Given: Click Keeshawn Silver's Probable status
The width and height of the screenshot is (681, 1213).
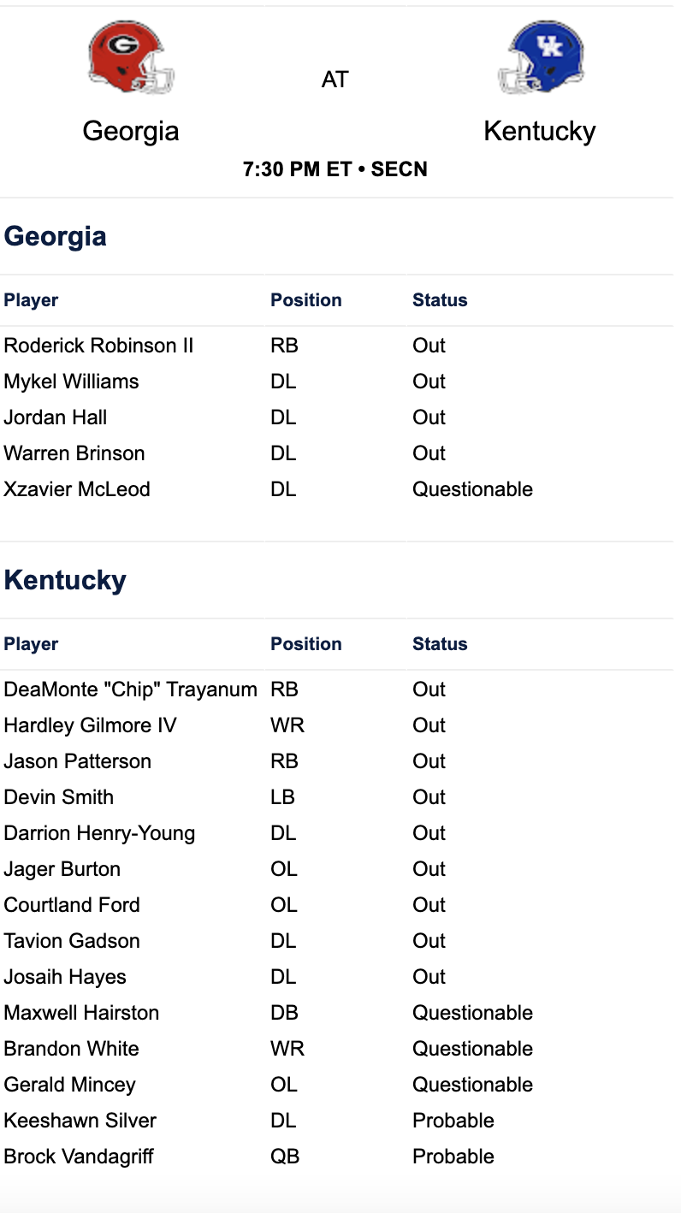Looking at the screenshot, I should tap(453, 1121).
